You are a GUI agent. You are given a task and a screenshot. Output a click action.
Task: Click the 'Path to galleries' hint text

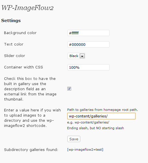102,110
